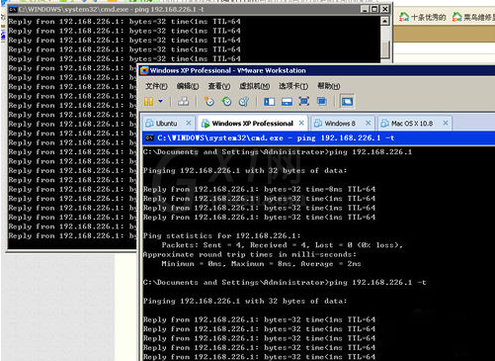Screen dimensions: 495x361
Task: Open the 十条优秀的 browser bookmark
Action: (423, 17)
